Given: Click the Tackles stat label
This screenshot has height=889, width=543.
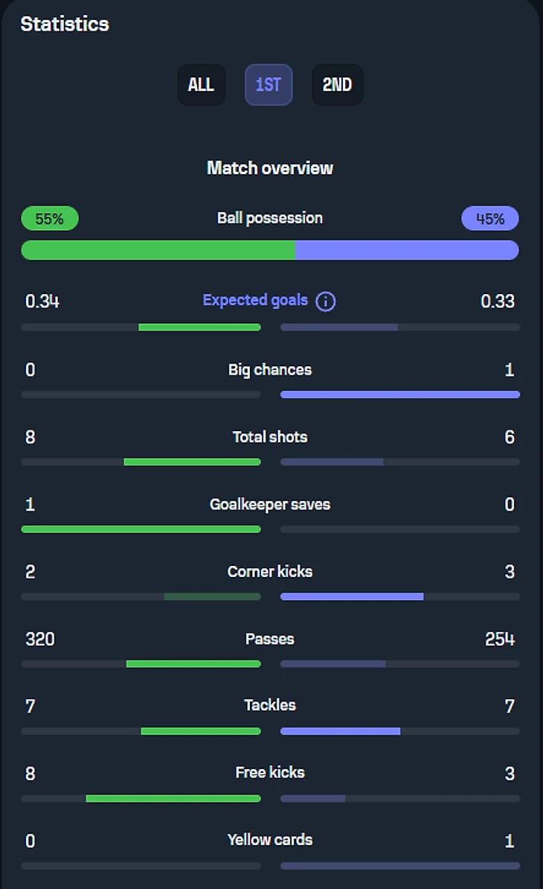Looking at the screenshot, I should [x=270, y=705].
